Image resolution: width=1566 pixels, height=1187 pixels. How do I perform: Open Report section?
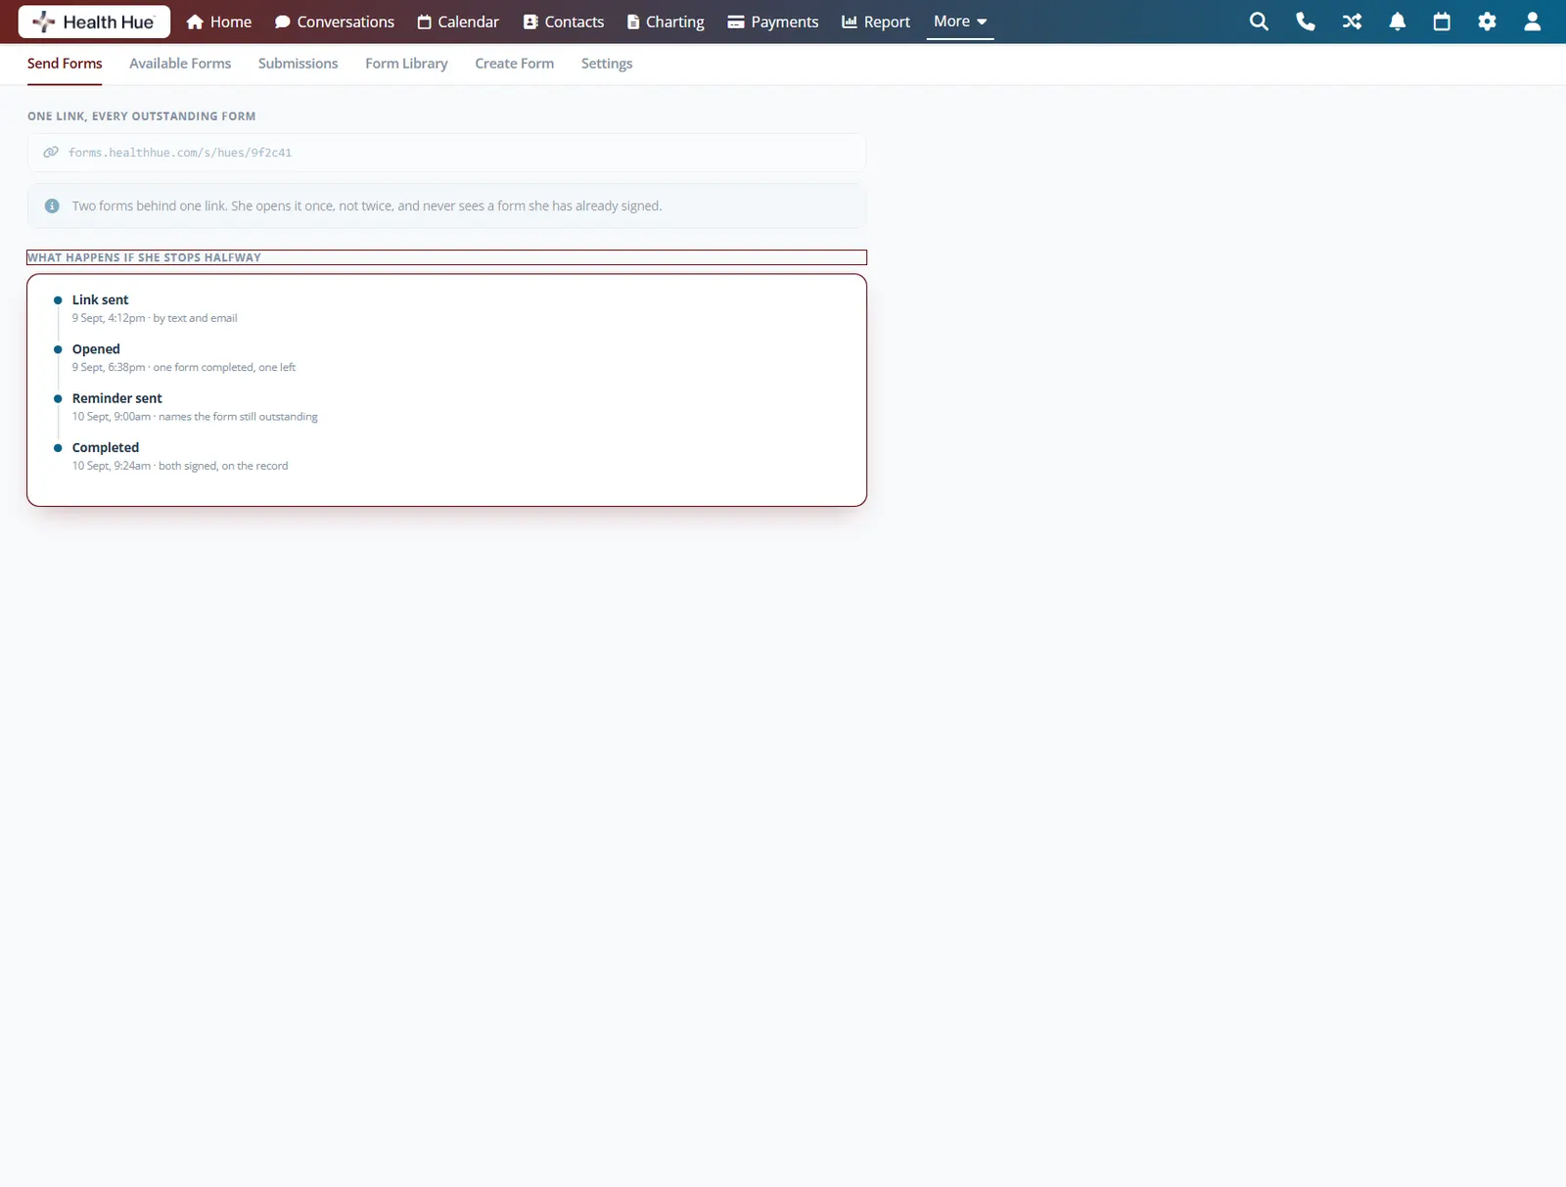point(876,22)
